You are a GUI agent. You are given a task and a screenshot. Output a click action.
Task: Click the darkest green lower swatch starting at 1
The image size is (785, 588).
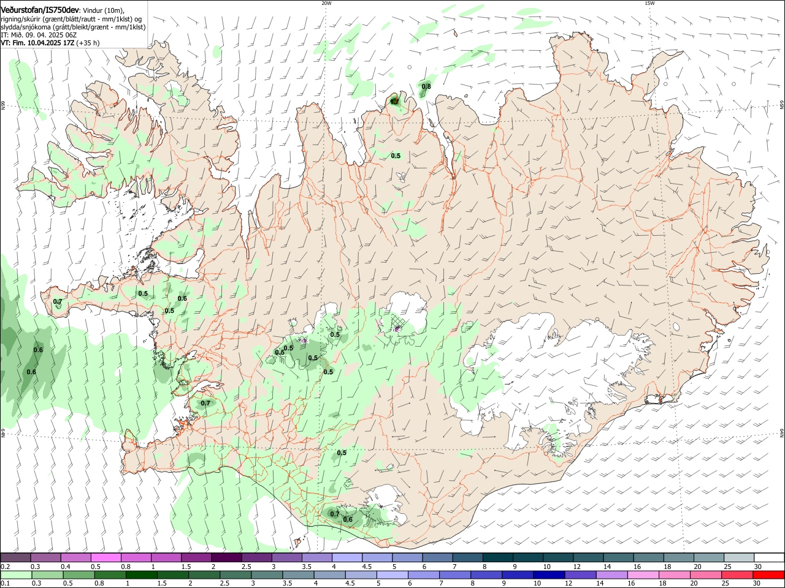coord(141,575)
